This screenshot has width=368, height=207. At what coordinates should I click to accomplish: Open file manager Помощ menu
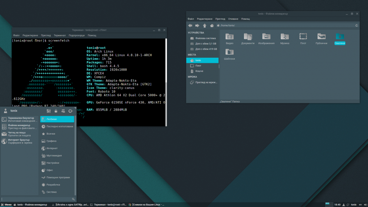[245, 19]
